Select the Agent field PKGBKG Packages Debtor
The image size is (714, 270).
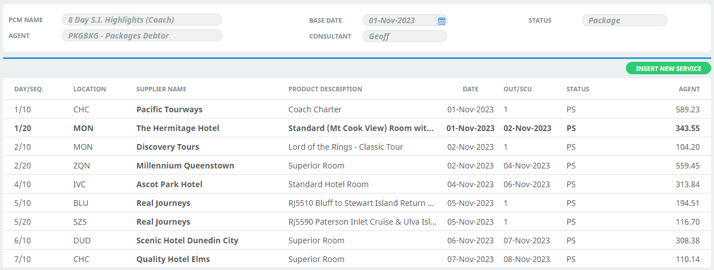(142, 36)
